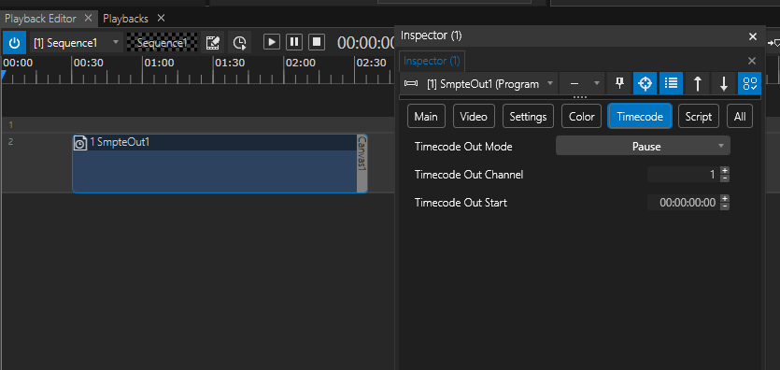Click the timecode readout in the toolbar
Image resolution: width=780 pixels, height=370 pixels.
tap(366, 43)
